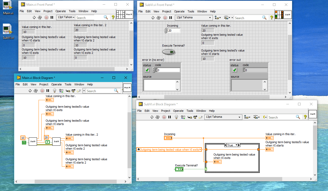328x191 pixels.
Task: Toggle the TF boolean constant in Main diagram
Action: (24, 142)
